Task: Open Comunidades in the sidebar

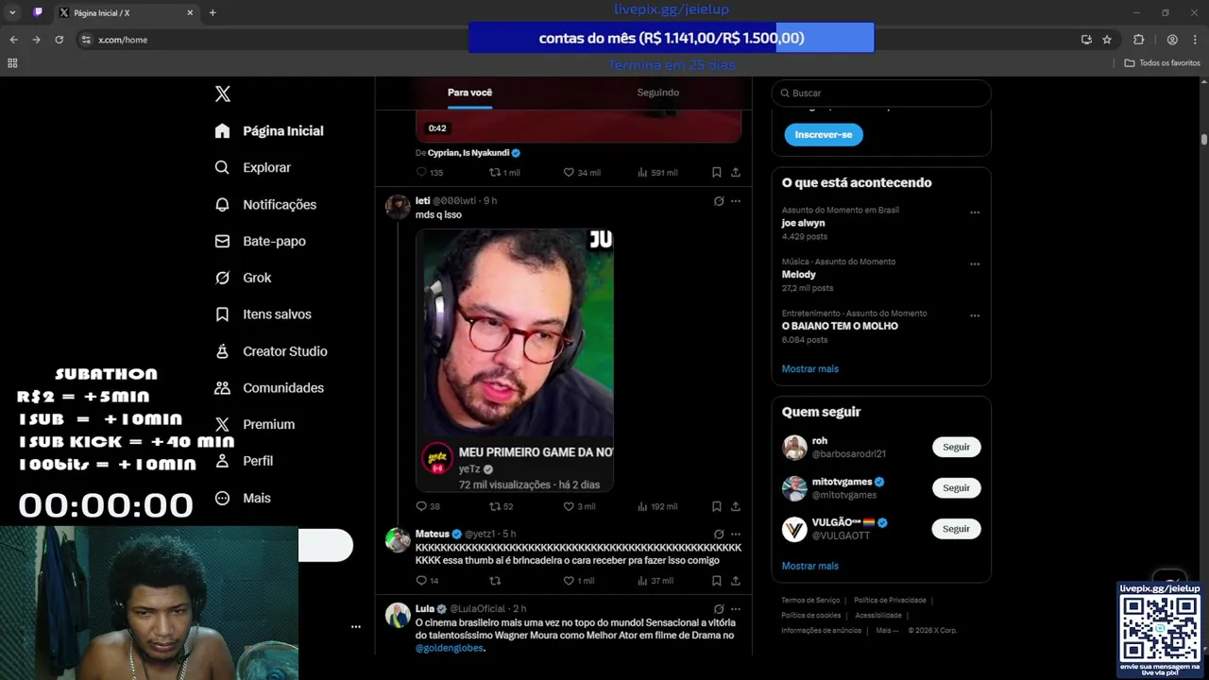Action: (x=269, y=388)
